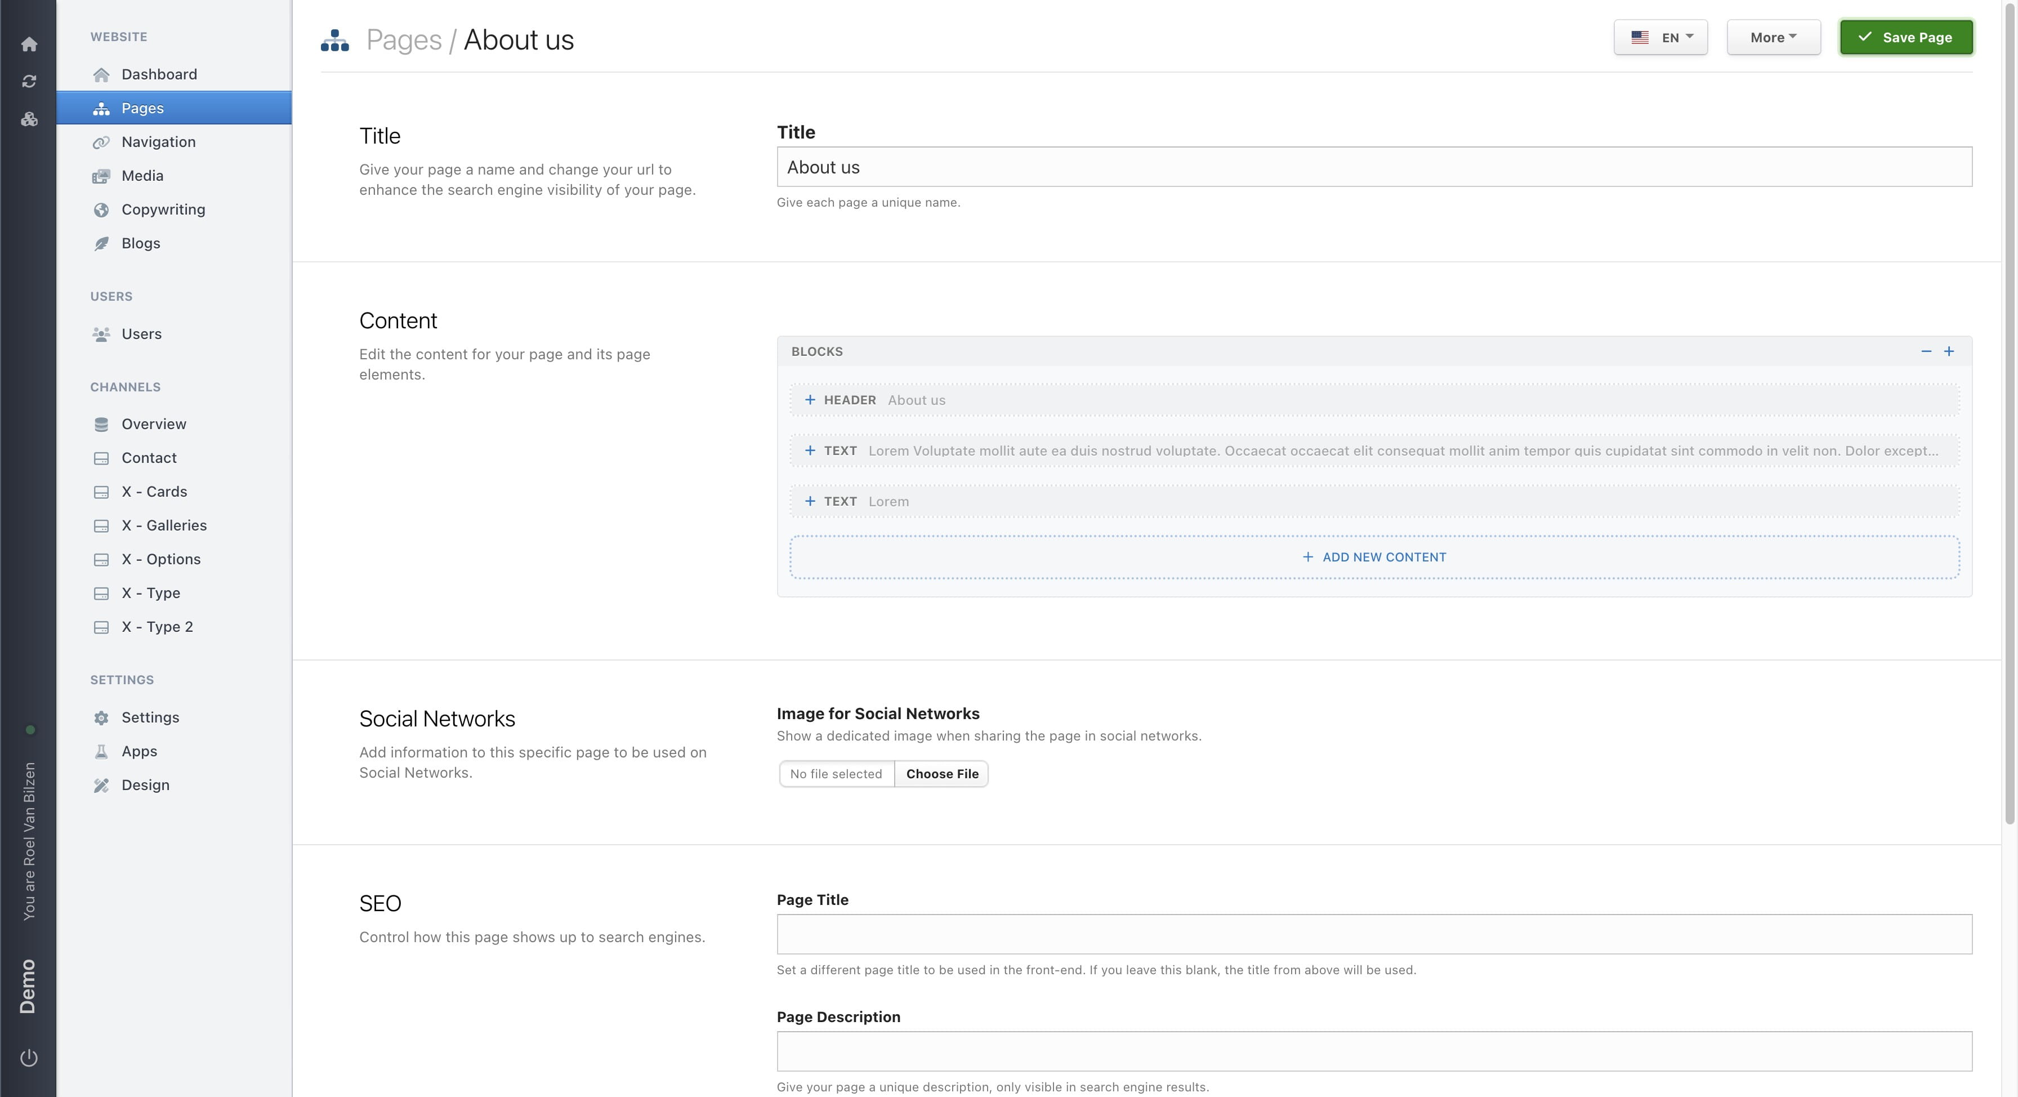Click the Save Page button

[x=1905, y=38]
